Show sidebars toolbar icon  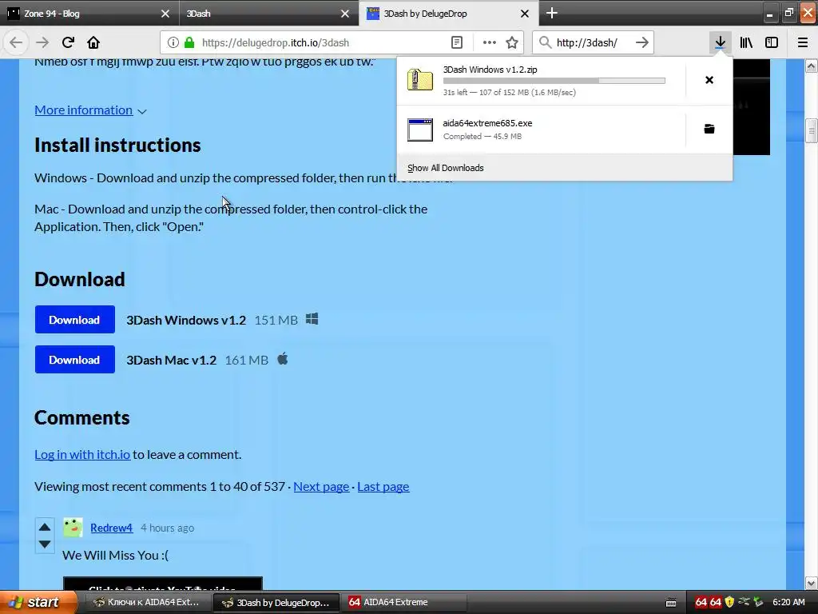coord(772,42)
